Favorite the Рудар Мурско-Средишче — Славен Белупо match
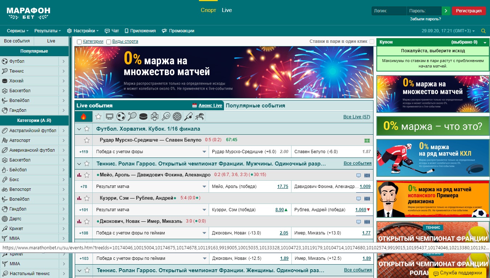The height and width of the screenshot is (278, 490). [x=87, y=140]
